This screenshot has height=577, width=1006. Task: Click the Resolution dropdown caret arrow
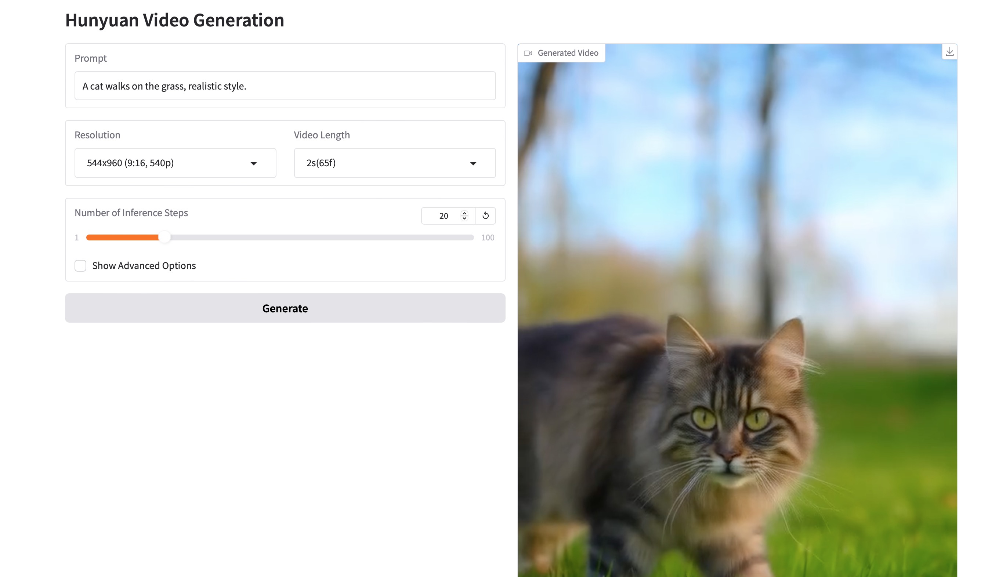tap(254, 163)
